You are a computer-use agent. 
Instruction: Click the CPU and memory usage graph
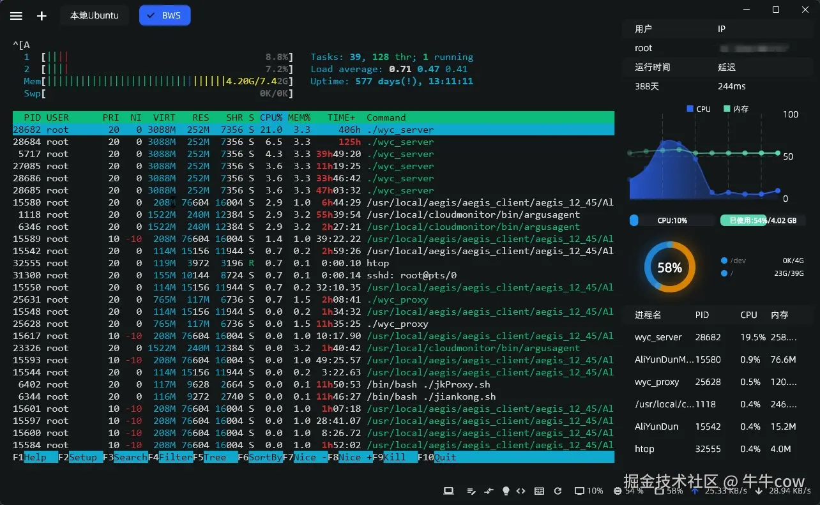704,156
